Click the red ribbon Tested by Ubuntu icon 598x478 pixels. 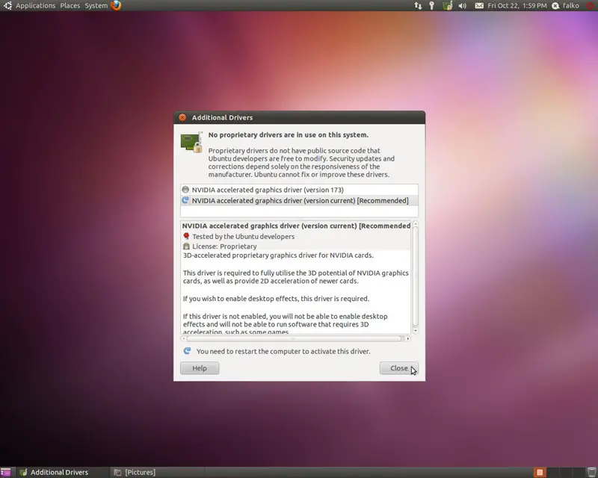(186, 236)
